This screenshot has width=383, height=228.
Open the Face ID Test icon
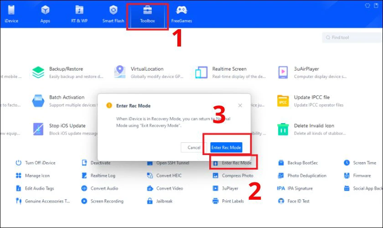281,201
